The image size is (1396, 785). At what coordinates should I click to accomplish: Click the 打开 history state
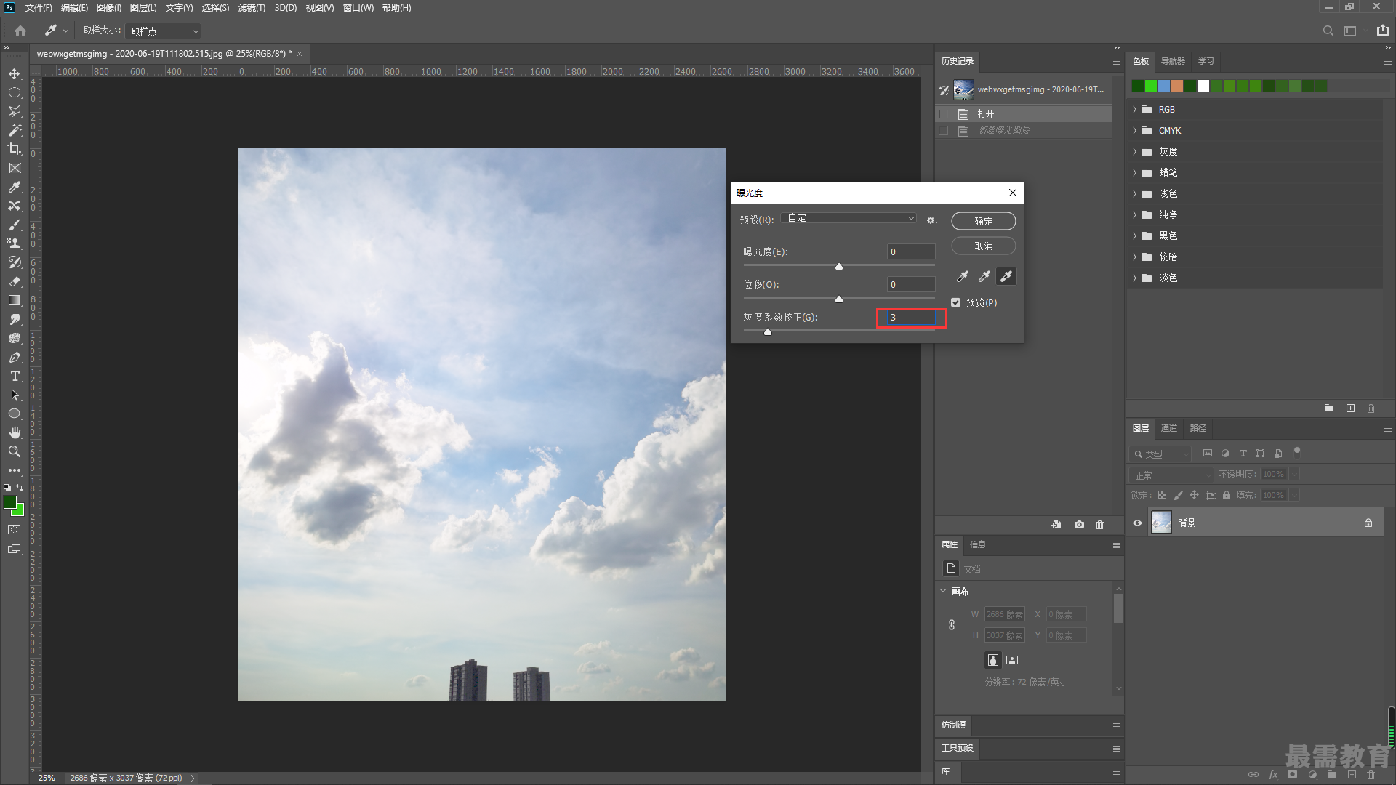[x=1024, y=114]
